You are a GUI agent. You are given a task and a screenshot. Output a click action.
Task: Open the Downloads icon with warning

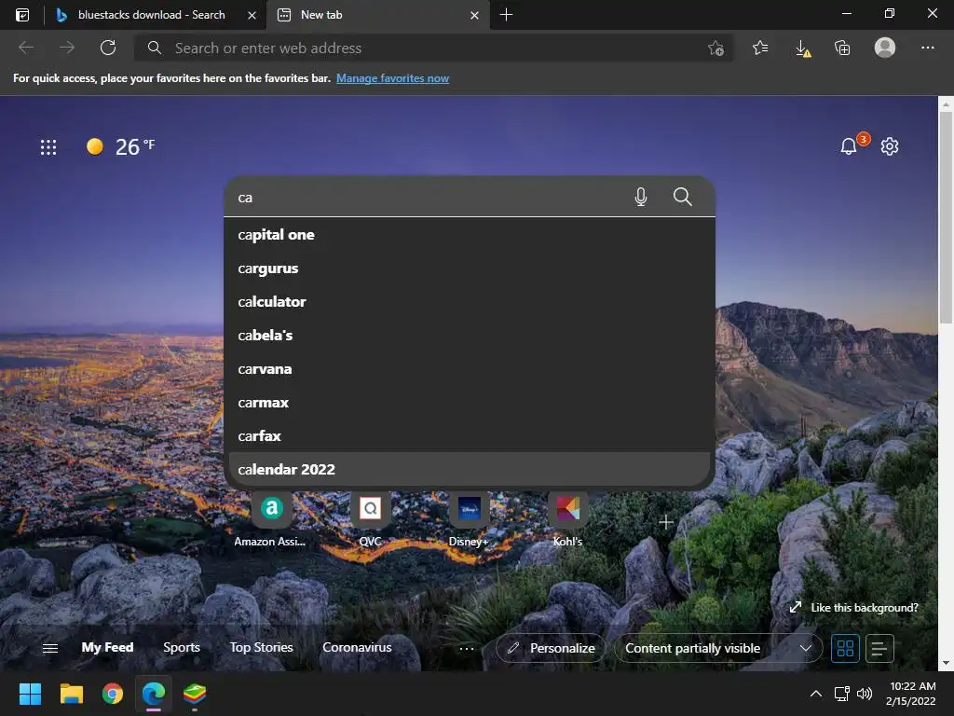[803, 48]
